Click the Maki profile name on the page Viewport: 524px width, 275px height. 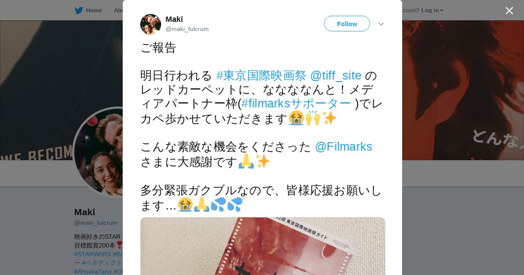85,212
